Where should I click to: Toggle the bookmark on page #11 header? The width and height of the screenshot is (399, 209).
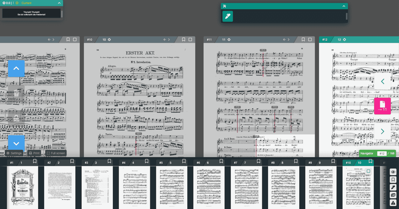(303, 40)
